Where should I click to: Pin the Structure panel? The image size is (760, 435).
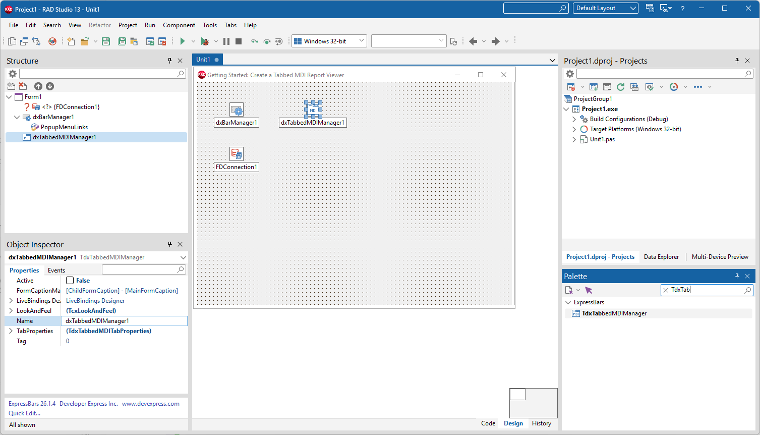point(170,61)
